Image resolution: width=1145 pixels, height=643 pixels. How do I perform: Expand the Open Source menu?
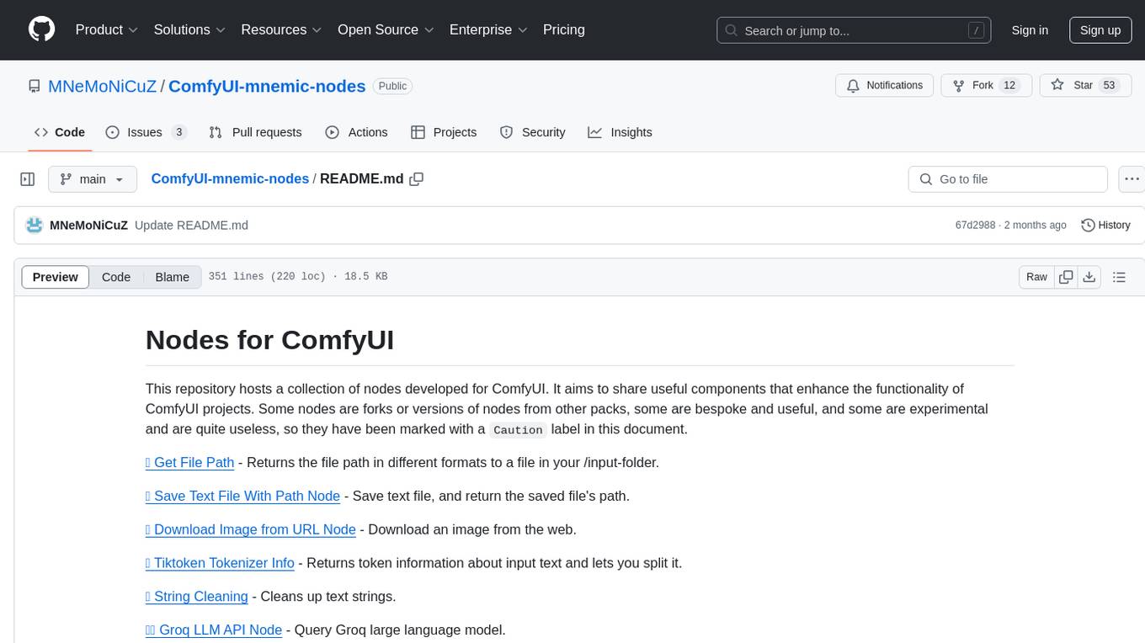coord(386,29)
